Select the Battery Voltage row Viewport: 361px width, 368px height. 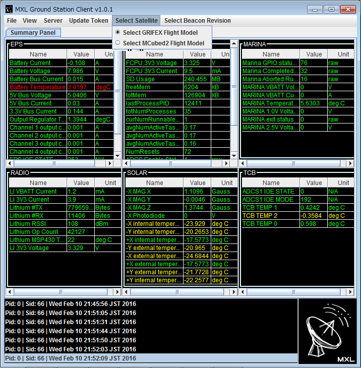pos(62,71)
